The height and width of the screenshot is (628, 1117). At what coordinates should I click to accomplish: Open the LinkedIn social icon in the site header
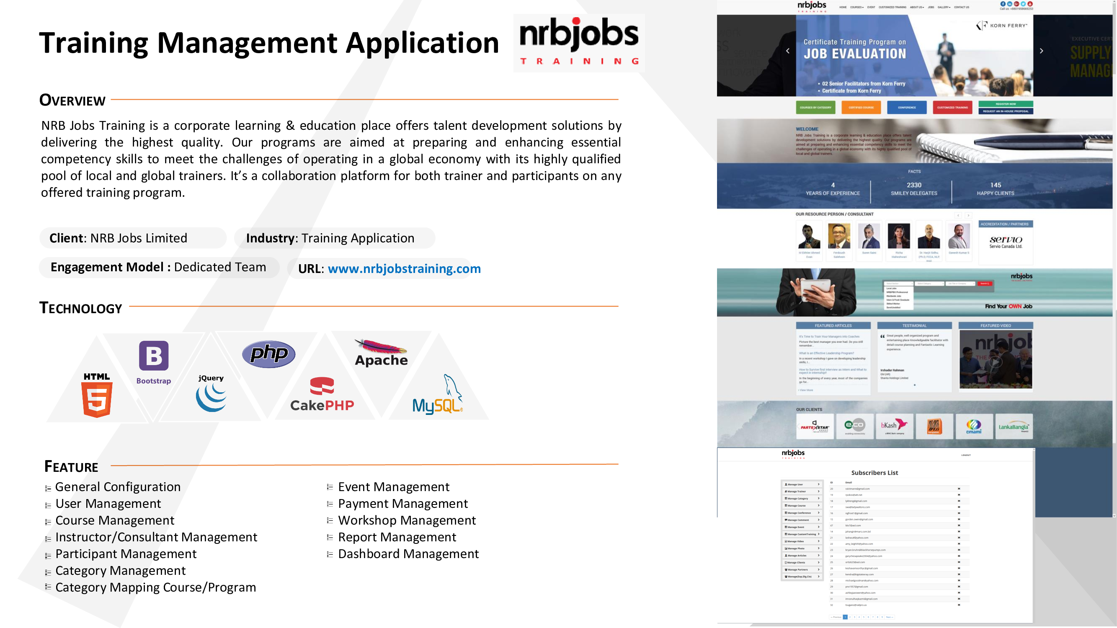[x=1010, y=4]
